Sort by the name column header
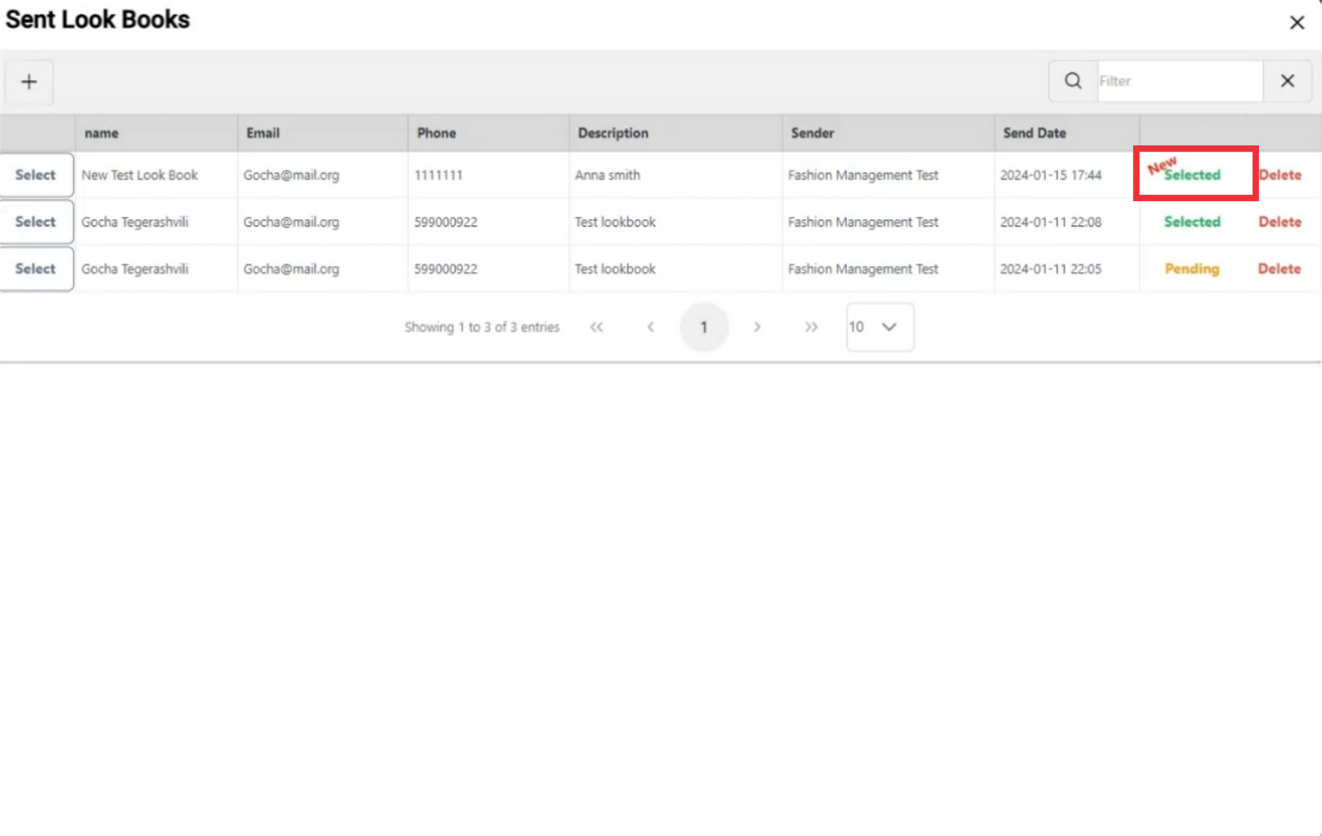1322x836 pixels. pyautogui.click(x=156, y=133)
